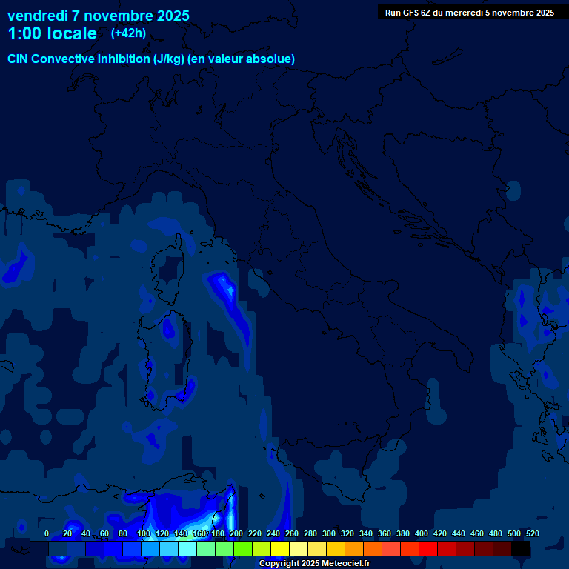The image size is (569, 569).
Task: Click the light-yellow 280 legend swatch
Action: [299, 548]
